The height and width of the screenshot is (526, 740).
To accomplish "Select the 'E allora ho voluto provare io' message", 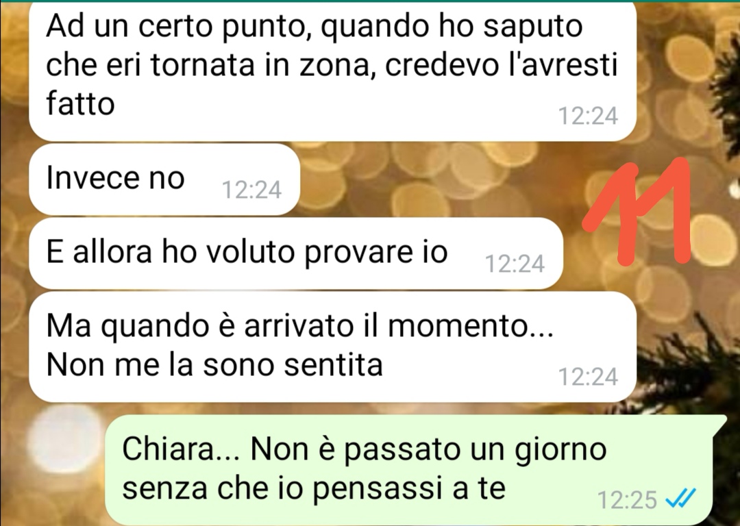I will 296,253.
